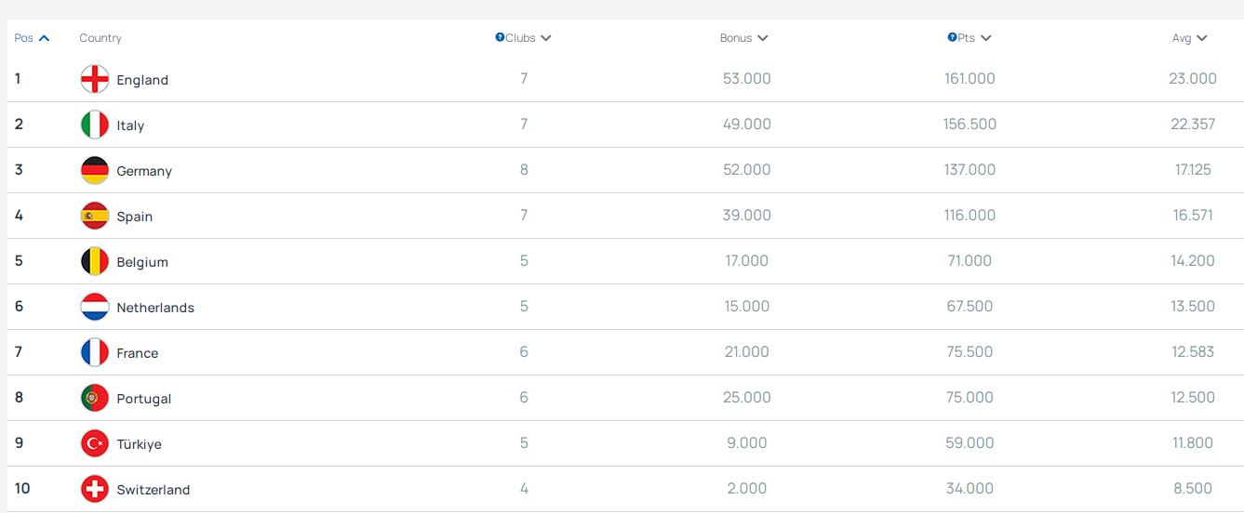
Task: Click the Pts column help icon
Action: click(x=952, y=38)
